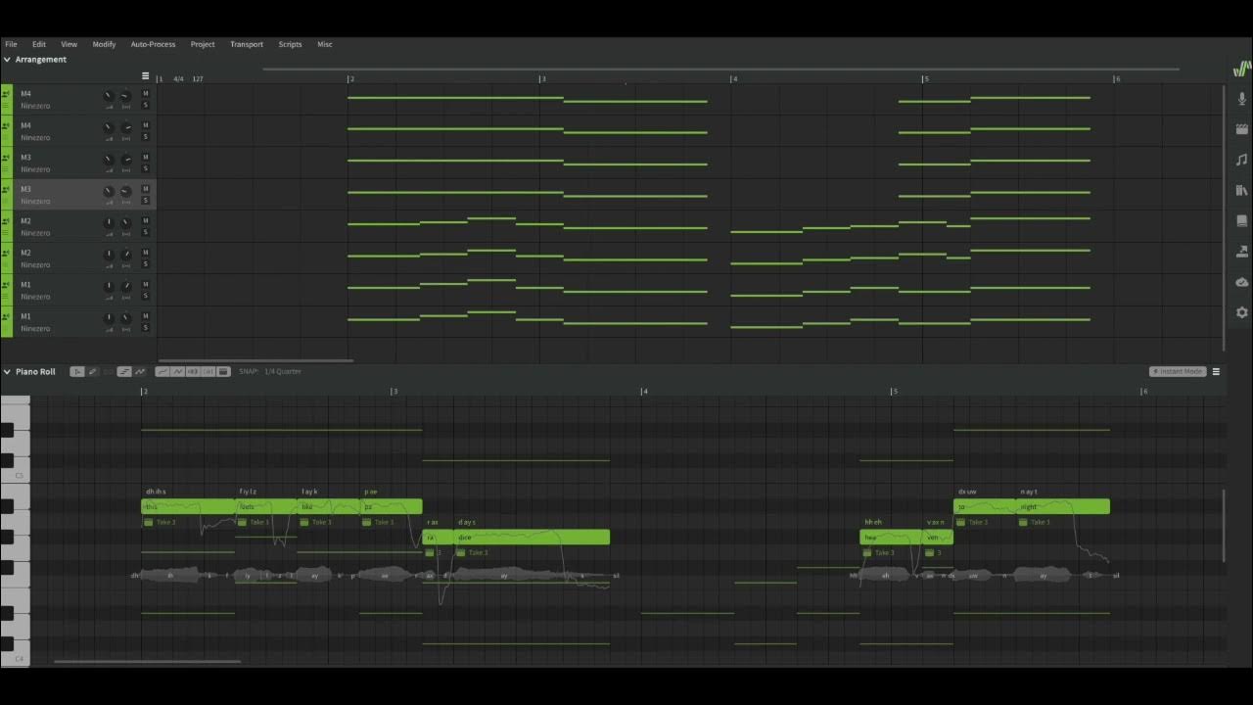Click first icon in Piano Roll view-options group
The image size is (1253, 705).
point(163,371)
